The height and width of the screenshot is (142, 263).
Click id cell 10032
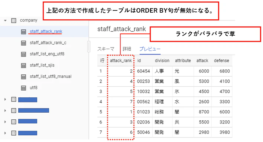[143, 91]
